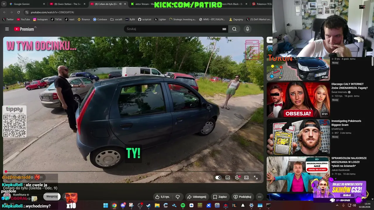
Task: Open video player settings gear
Action: click(x=237, y=177)
